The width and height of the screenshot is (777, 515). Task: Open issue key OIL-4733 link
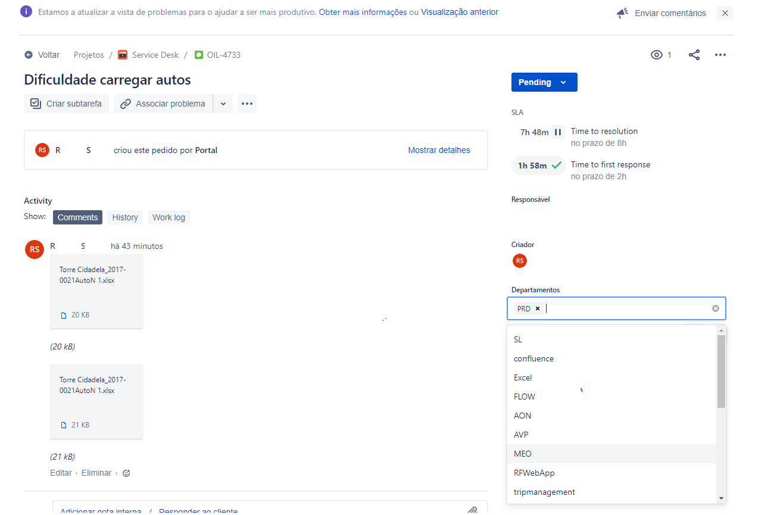pyautogui.click(x=224, y=55)
